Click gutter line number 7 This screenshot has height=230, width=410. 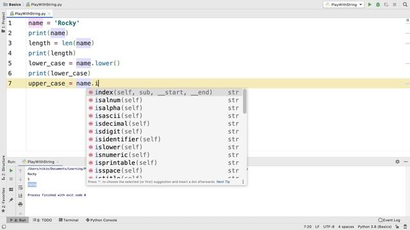(x=10, y=83)
